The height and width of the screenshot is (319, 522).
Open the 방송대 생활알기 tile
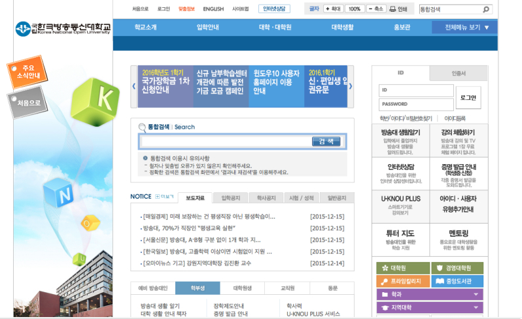pyautogui.click(x=400, y=141)
